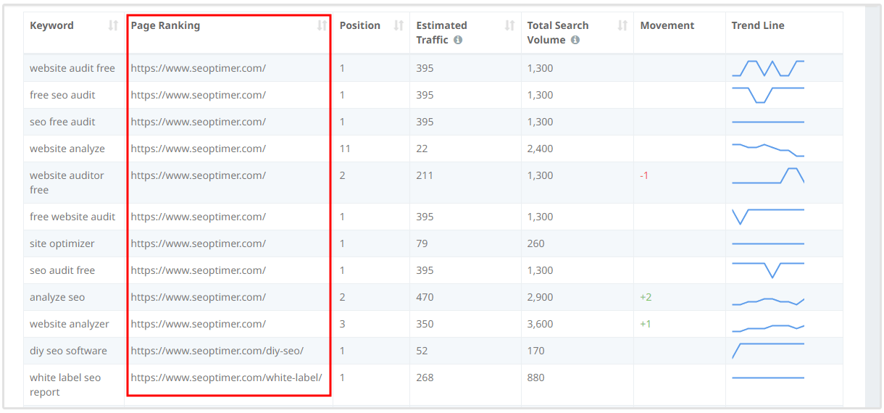Click the sort icon in Keyword column
The height and width of the screenshot is (413, 884).
(113, 25)
